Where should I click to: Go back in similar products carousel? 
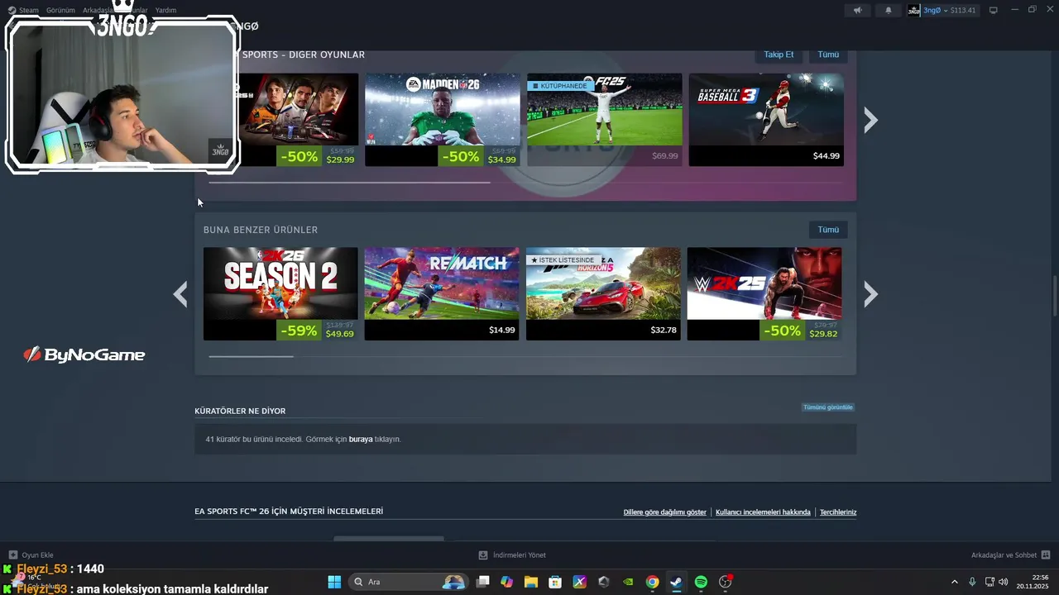coord(180,294)
